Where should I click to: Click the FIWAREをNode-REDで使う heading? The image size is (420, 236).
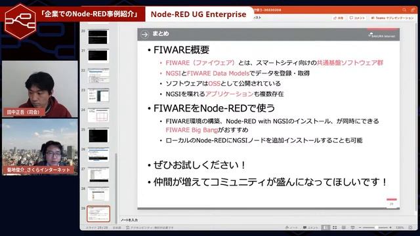click(x=214, y=108)
